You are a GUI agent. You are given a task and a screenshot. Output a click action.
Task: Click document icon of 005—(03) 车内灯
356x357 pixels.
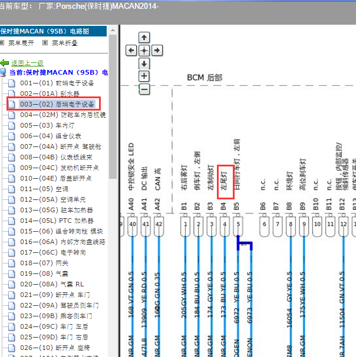point(12,125)
